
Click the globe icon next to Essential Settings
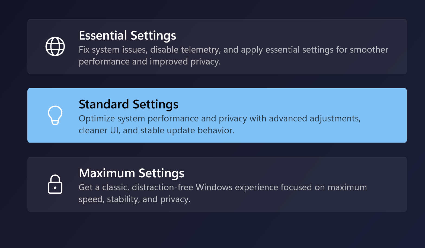pyautogui.click(x=55, y=46)
